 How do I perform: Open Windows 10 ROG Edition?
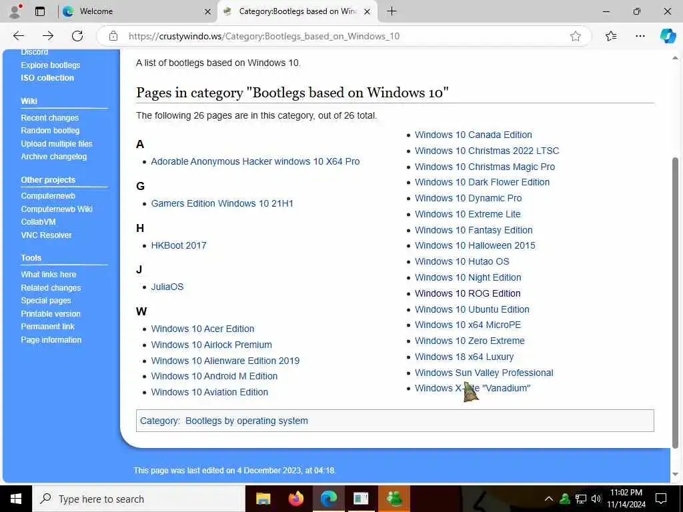(x=468, y=293)
